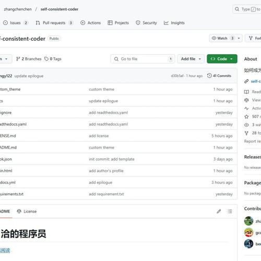Click the 5 hours ago timestamp
Screen dimensions: 261x261
[222, 136]
